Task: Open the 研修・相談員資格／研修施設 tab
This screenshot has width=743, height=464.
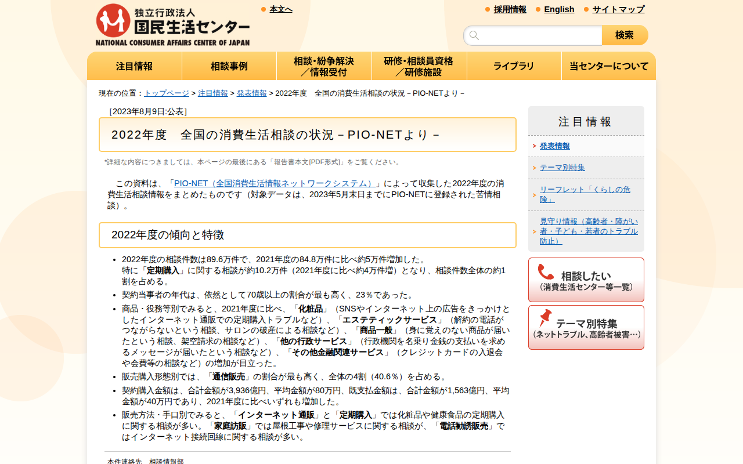Action: click(419, 66)
